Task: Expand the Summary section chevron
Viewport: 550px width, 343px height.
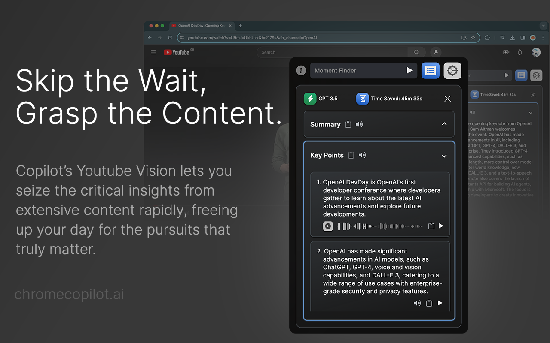Action: (444, 124)
